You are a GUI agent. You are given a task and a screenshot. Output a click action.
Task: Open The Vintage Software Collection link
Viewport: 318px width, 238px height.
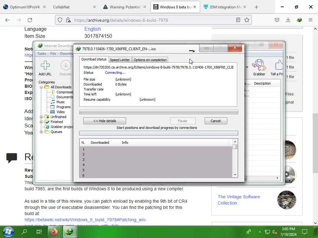[239, 200]
